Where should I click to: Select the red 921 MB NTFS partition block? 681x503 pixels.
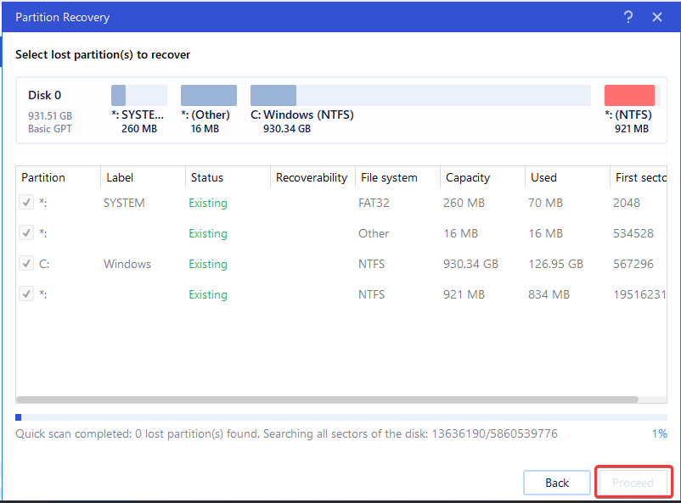pyautogui.click(x=630, y=95)
